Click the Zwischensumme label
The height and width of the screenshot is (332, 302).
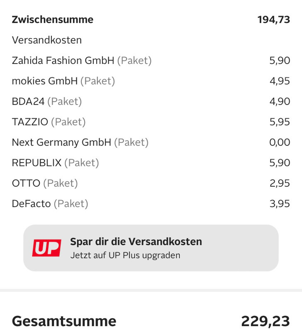(53, 20)
